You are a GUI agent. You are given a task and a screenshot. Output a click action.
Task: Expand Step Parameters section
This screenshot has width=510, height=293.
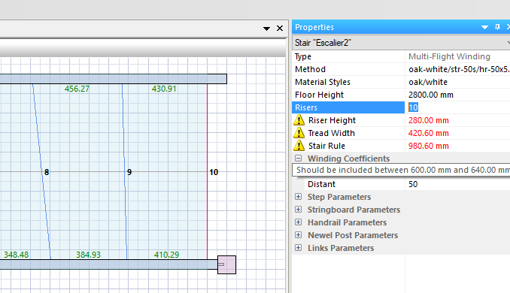299,197
